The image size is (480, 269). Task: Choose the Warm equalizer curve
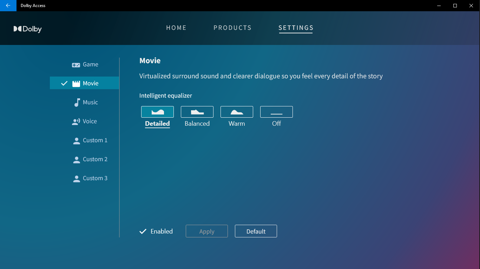click(237, 112)
